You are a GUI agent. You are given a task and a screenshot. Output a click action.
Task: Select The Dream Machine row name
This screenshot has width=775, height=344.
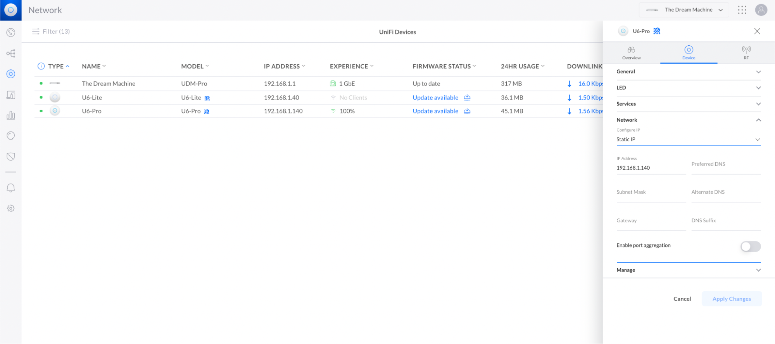[109, 84]
